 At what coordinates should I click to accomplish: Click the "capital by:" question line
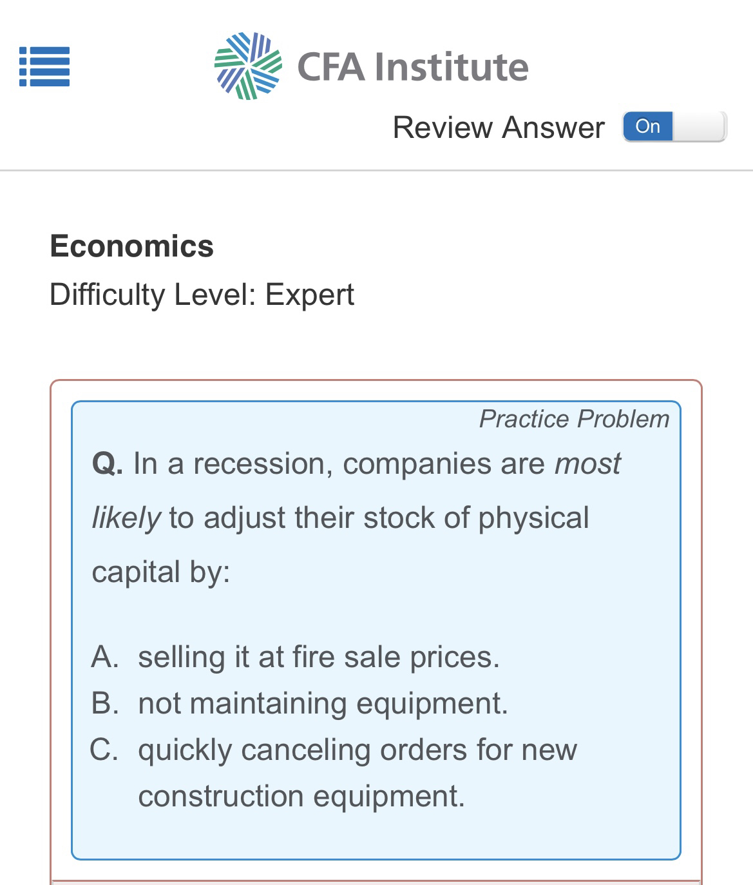[161, 572]
